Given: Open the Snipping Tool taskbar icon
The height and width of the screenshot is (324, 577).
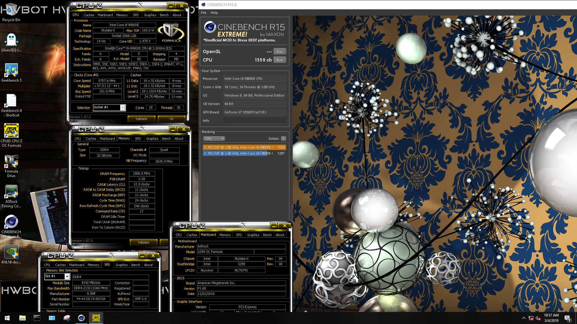Looking at the screenshot, I should pos(66,318).
